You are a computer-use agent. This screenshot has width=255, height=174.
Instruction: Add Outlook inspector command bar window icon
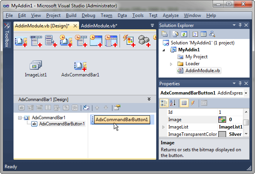(96, 41)
